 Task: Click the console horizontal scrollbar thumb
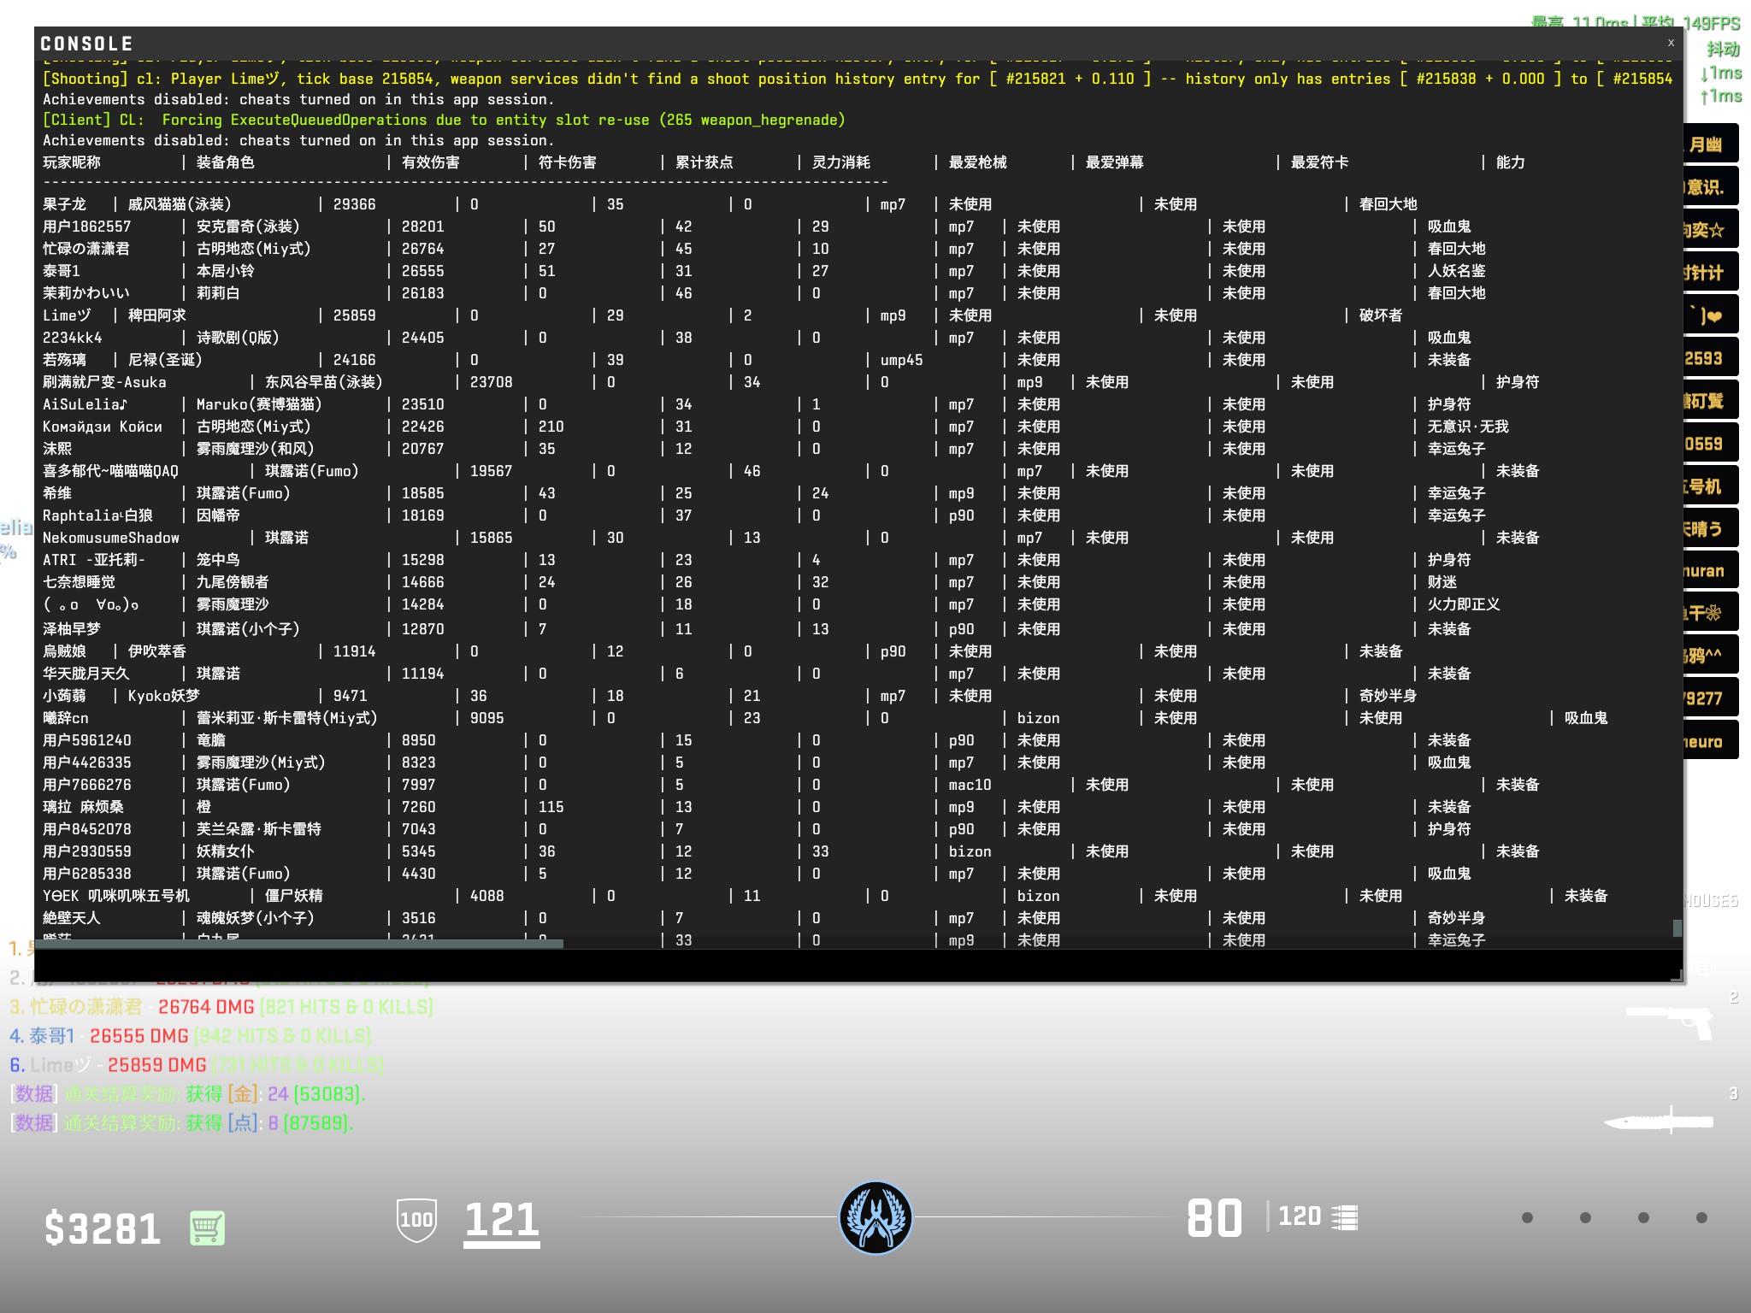click(x=299, y=944)
